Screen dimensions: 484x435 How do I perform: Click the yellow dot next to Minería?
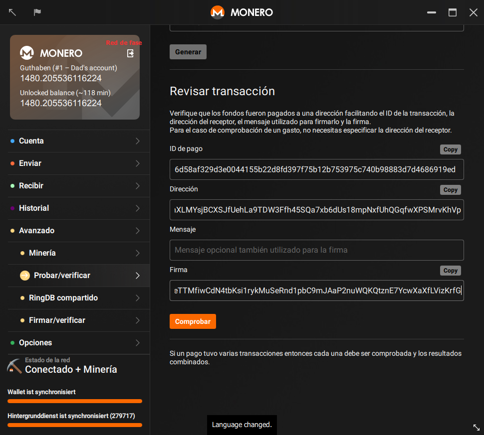(22, 253)
